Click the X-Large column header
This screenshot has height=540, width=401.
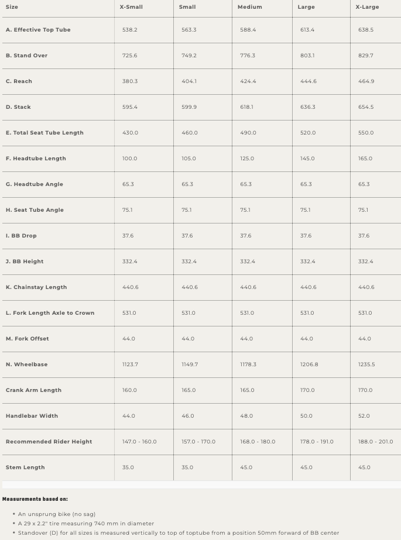367,7
